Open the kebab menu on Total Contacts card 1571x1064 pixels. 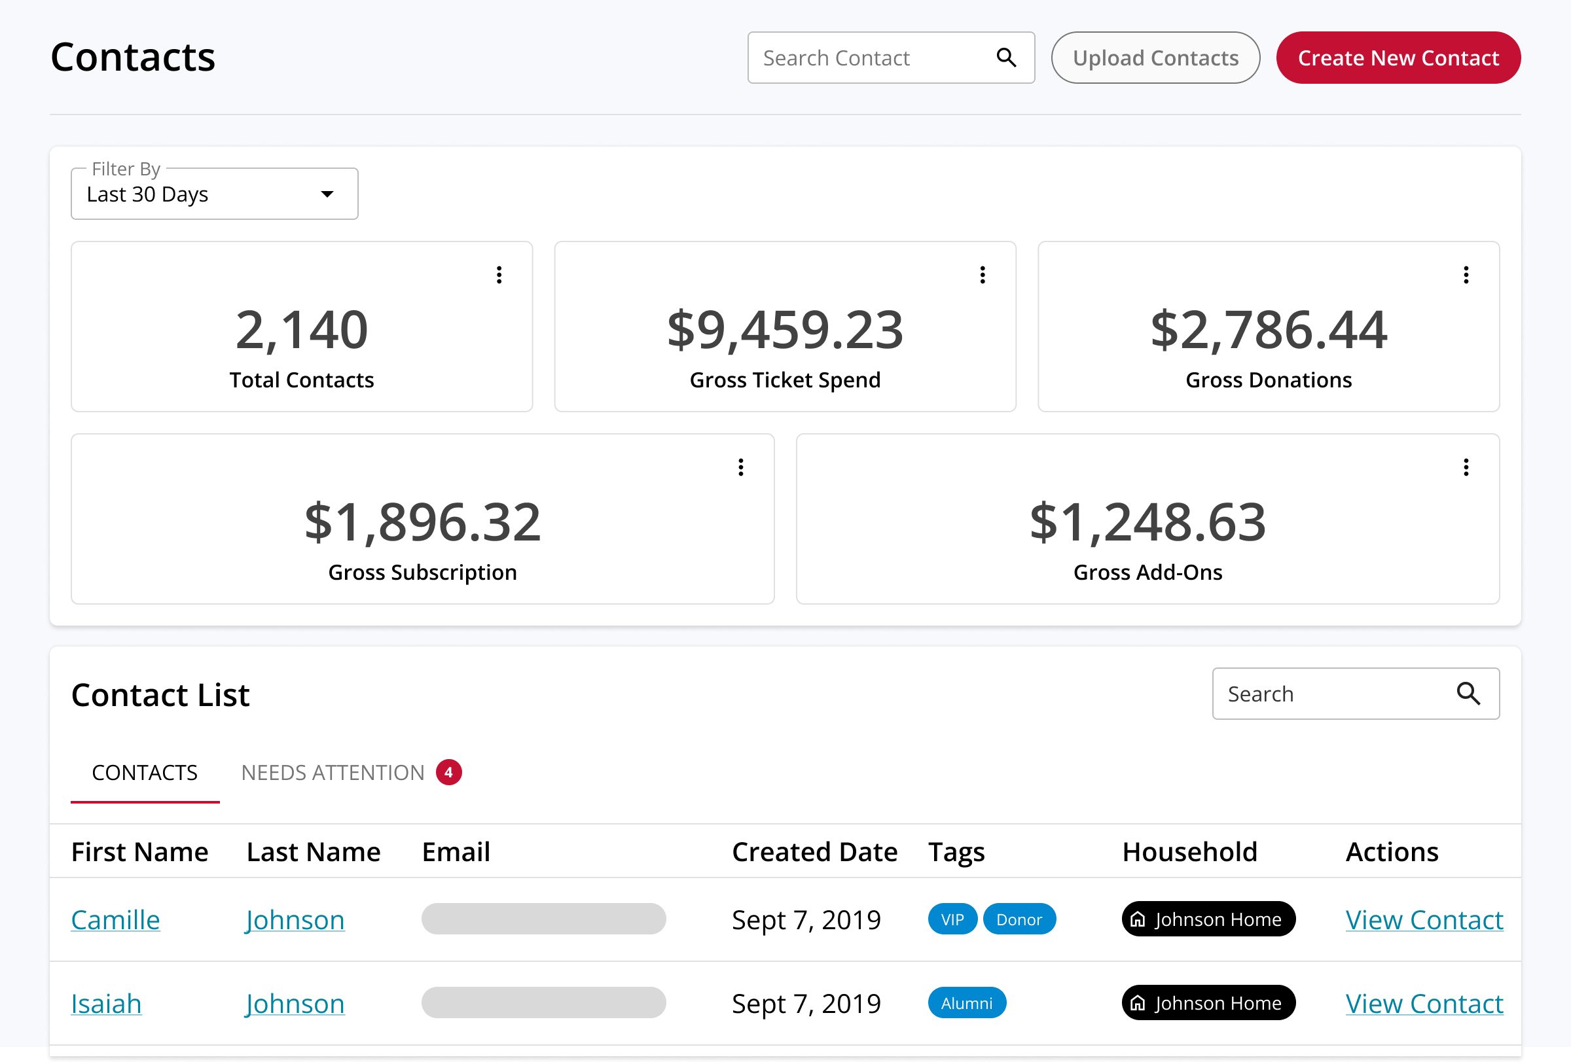(x=499, y=275)
